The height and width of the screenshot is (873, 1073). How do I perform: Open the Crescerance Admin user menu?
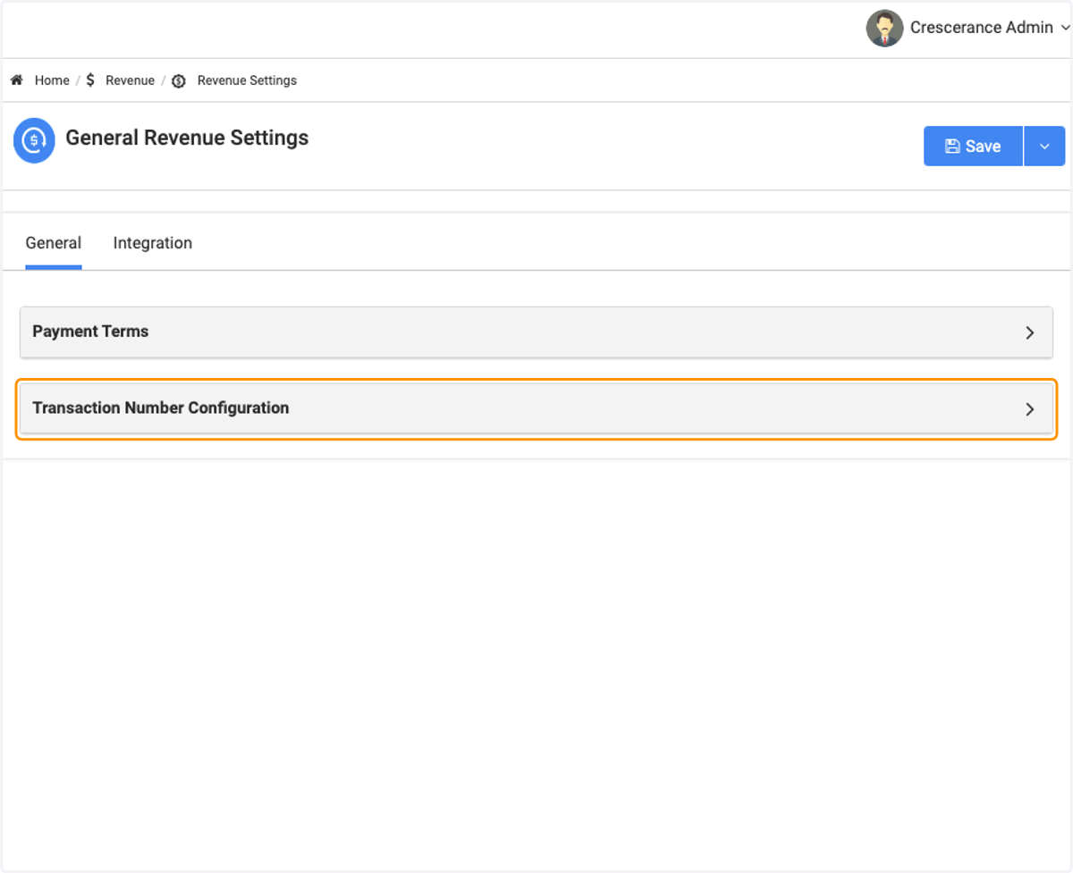pos(990,28)
